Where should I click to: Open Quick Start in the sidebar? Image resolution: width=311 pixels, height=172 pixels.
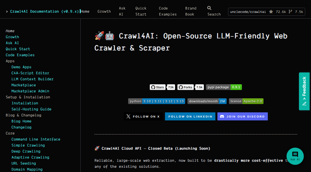pos(18,49)
